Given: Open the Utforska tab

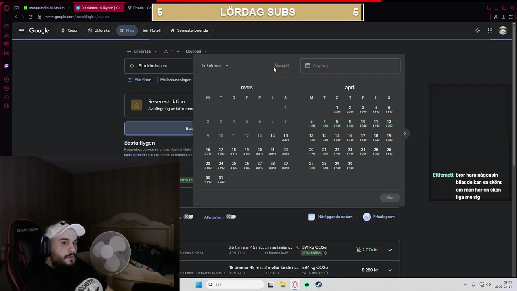Looking at the screenshot, I should click(99, 30).
